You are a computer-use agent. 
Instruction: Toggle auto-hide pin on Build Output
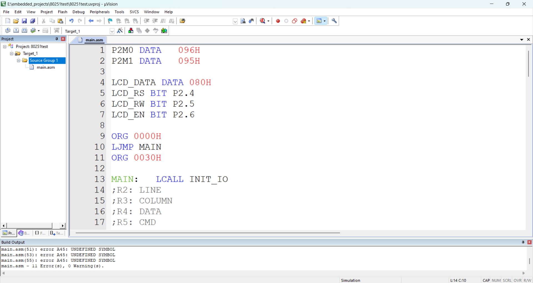[523, 242]
